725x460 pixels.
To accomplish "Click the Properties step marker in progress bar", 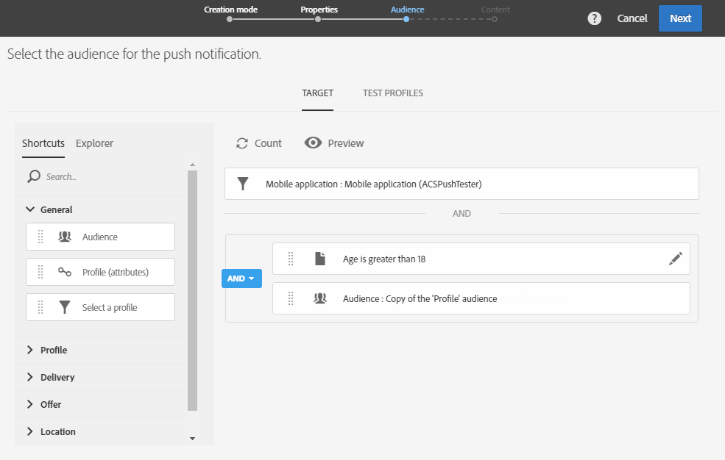I will (318, 19).
